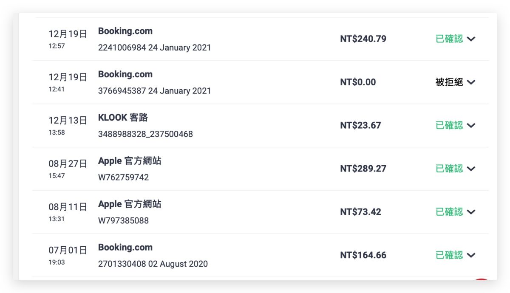This screenshot has width=510, height=293.
Task: Open Apple 官方網站 order W797385088
Action: coord(123,221)
